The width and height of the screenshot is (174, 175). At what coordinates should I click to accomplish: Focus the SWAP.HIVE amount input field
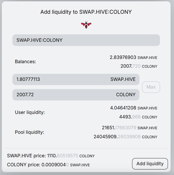[76, 79]
